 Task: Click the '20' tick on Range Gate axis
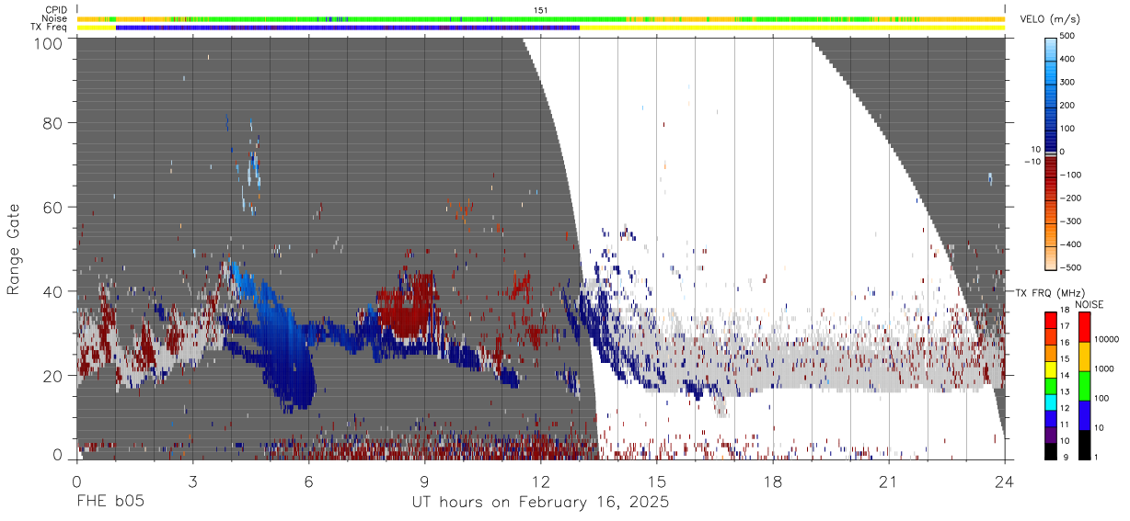(x=53, y=376)
